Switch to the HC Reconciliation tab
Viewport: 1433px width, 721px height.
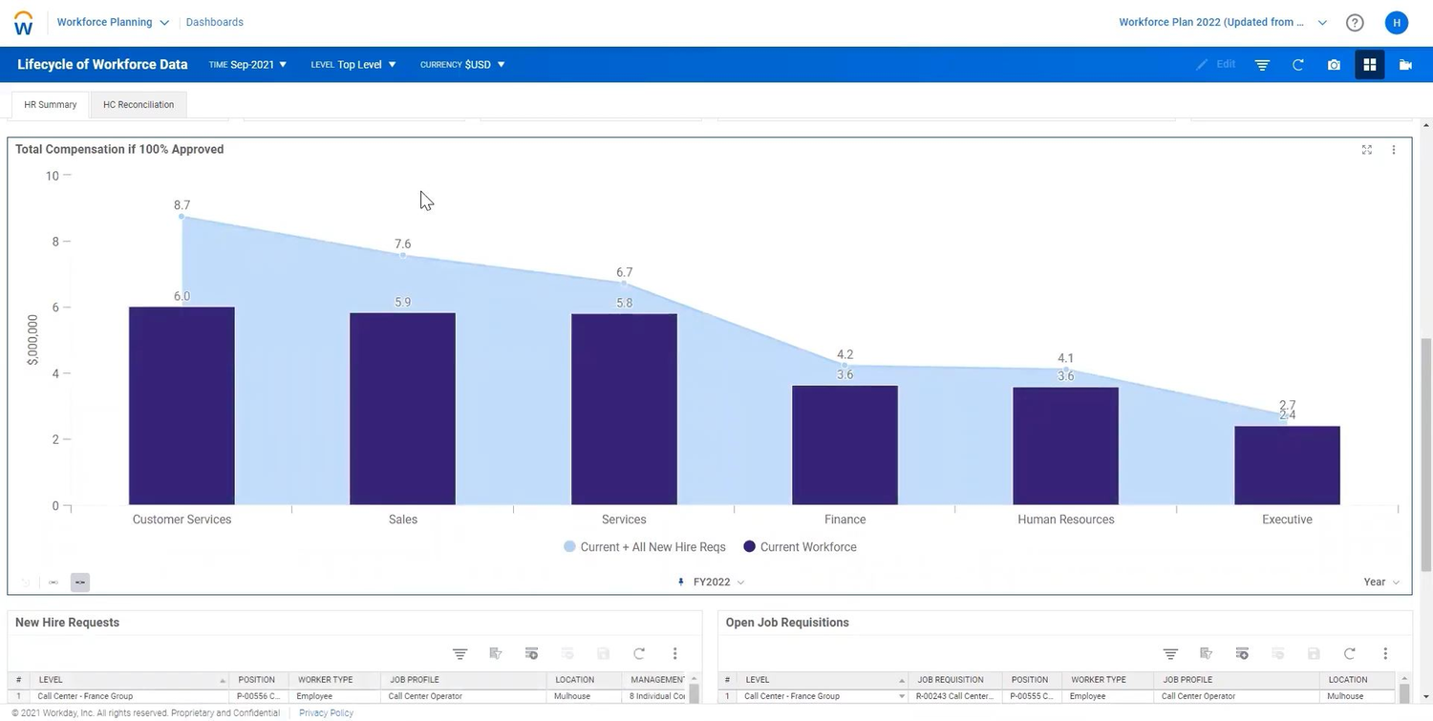(138, 104)
